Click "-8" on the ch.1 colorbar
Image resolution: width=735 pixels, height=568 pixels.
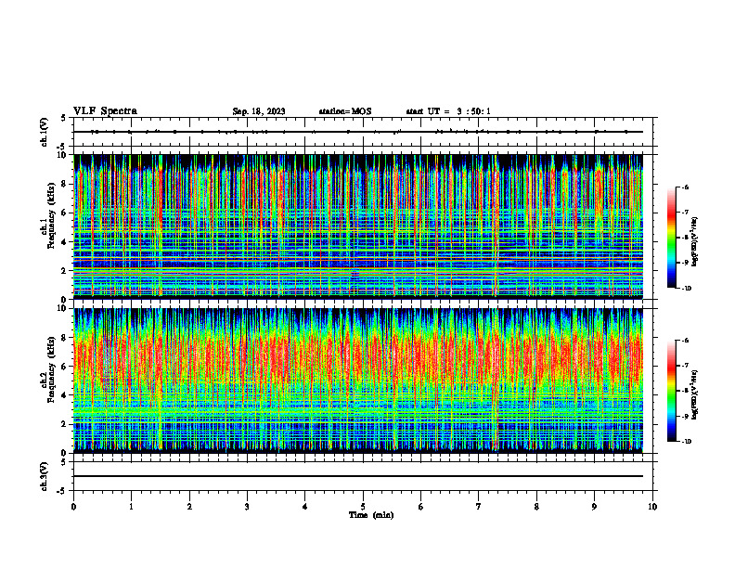[685, 238]
